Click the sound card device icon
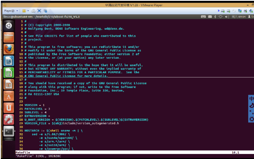Screen dimensions: 254x159 point(251,11)
